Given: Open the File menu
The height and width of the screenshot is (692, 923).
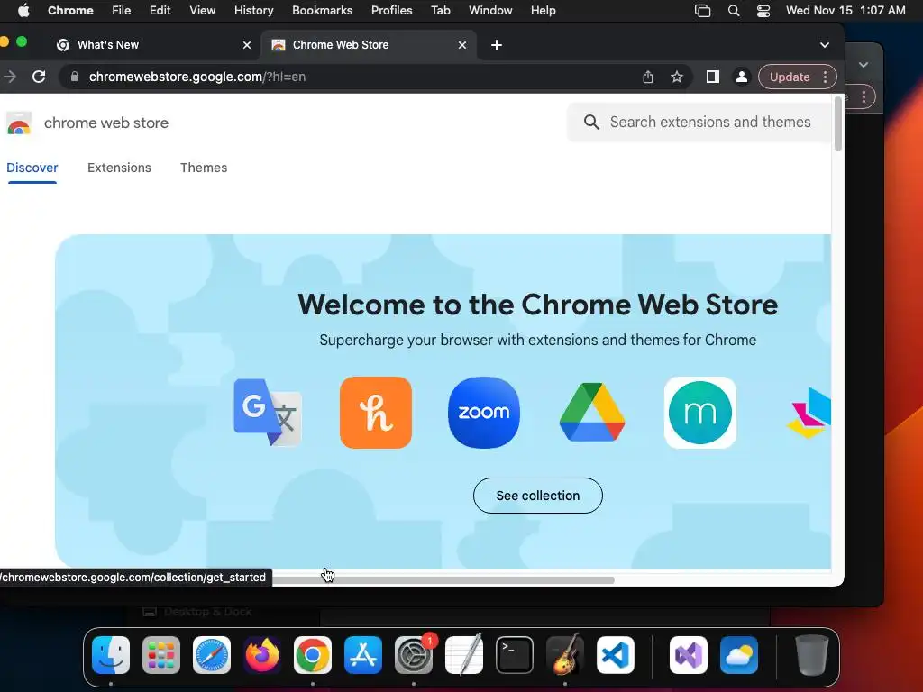Looking at the screenshot, I should (122, 11).
